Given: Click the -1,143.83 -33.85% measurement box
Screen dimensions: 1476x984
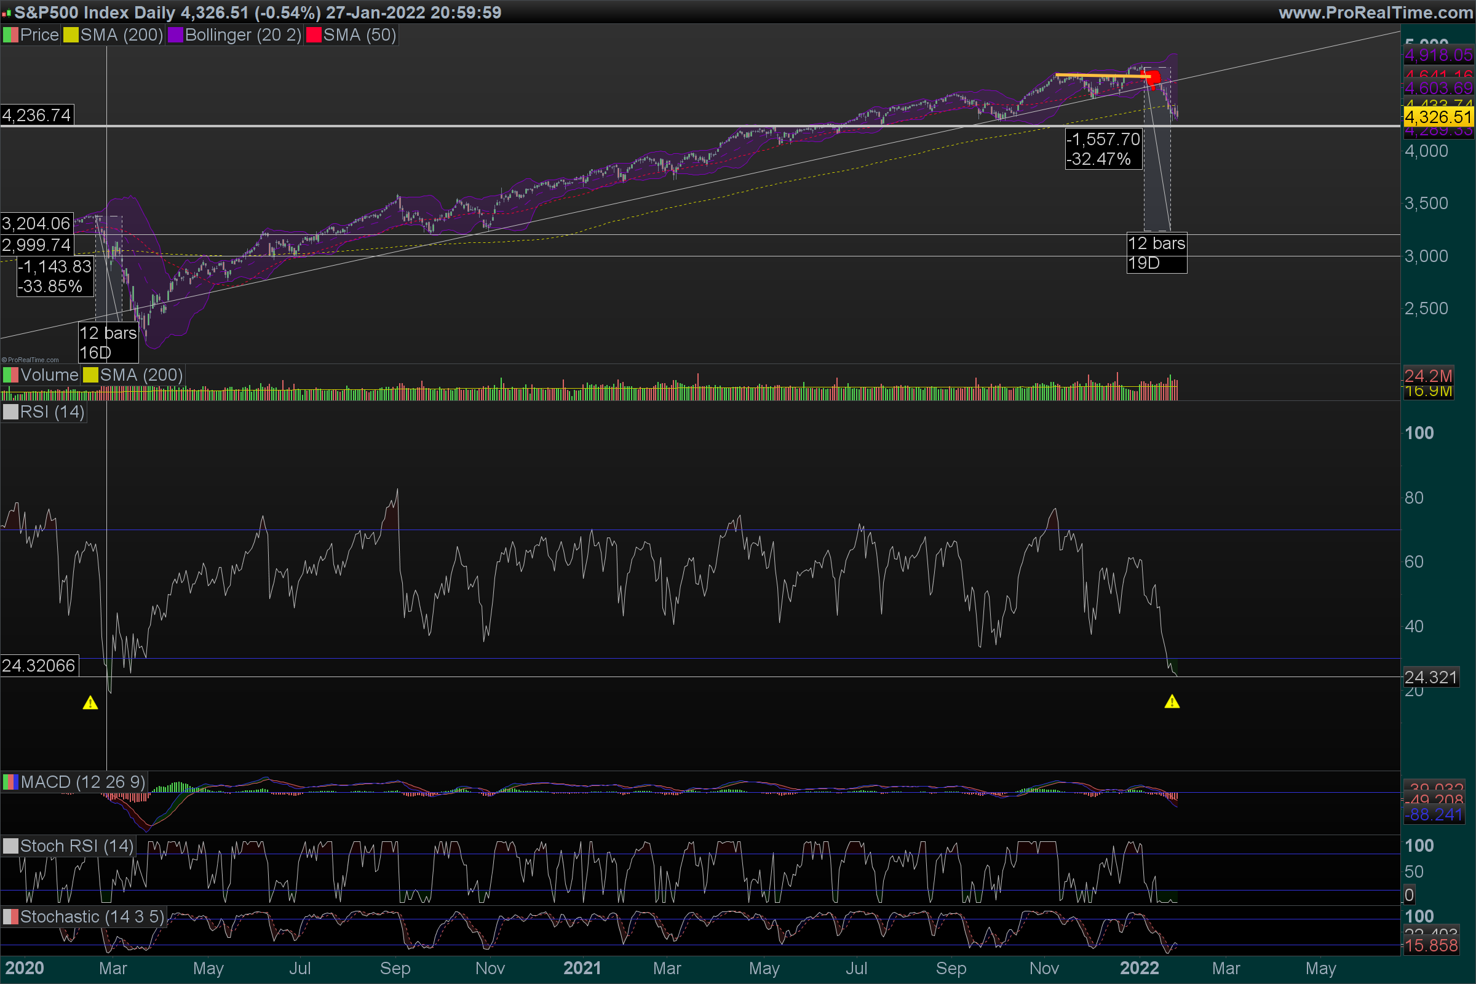Looking at the screenshot, I should pyautogui.click(x=55, y=277).
